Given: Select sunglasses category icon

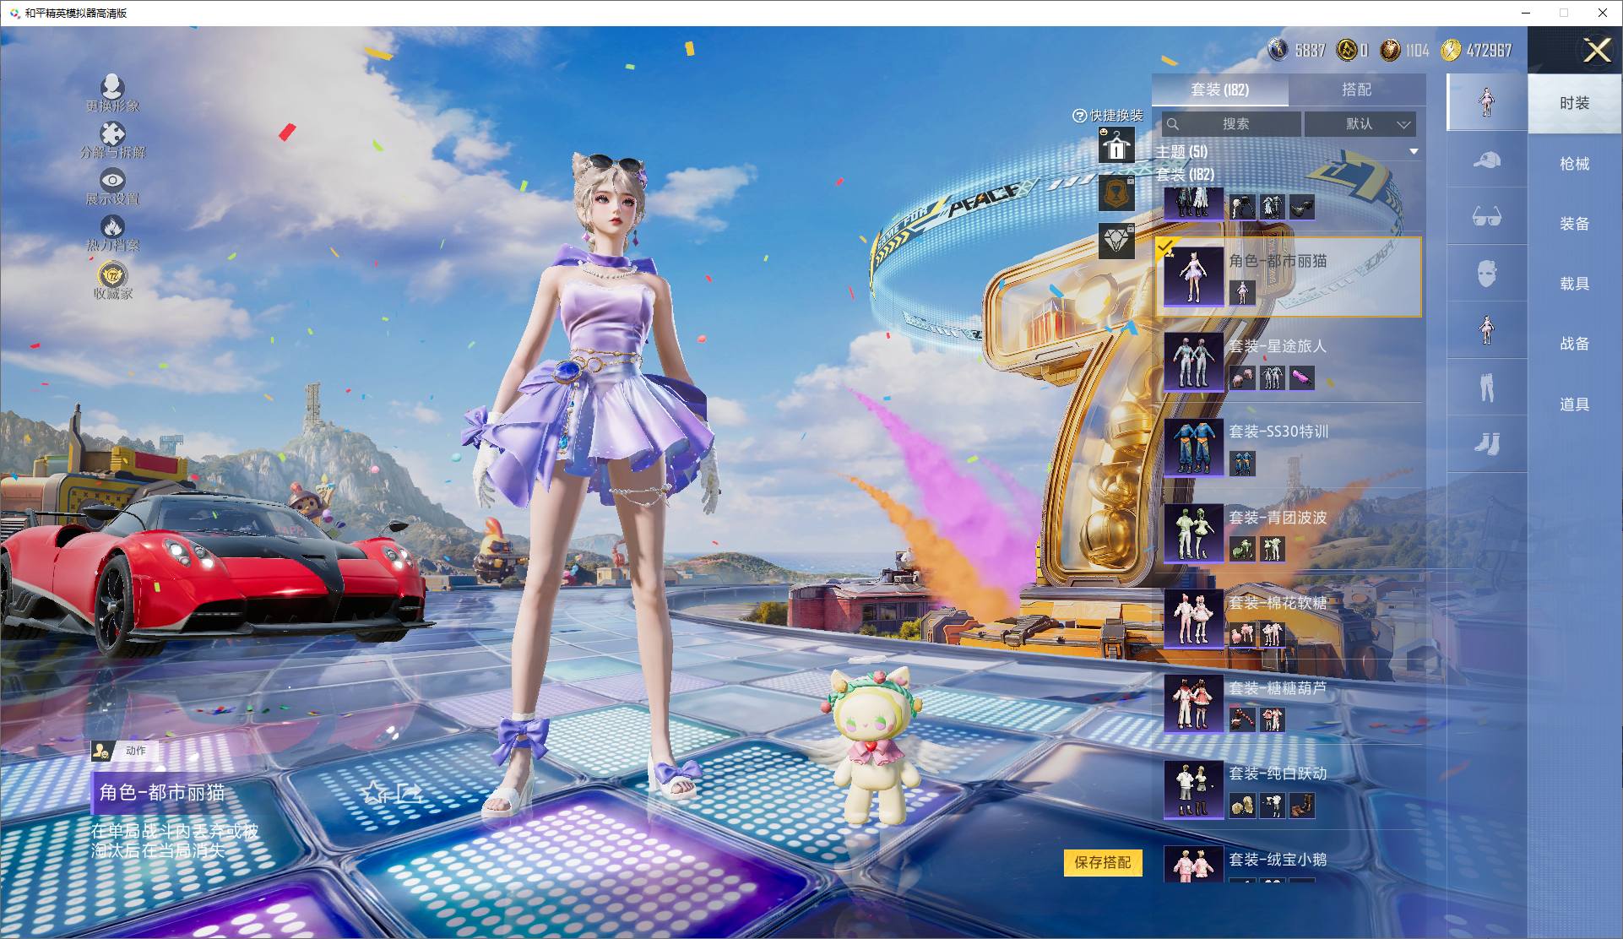Looking at the screenshot, I should click(1486, 217).
